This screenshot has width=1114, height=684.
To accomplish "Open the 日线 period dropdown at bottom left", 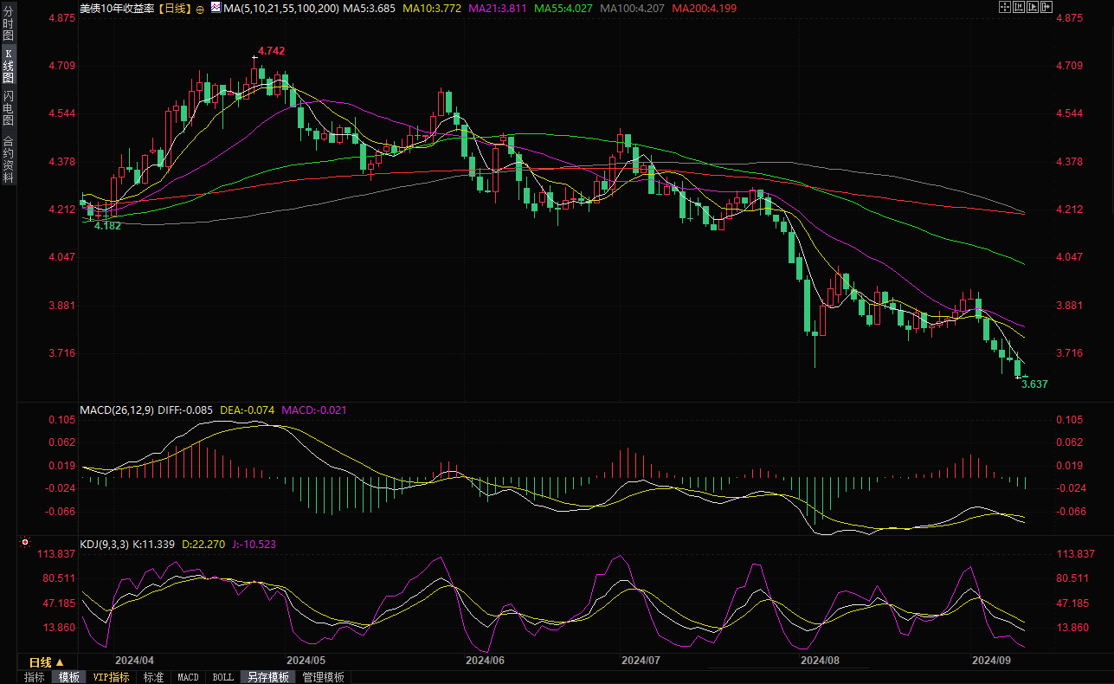I will coord(47,662).
